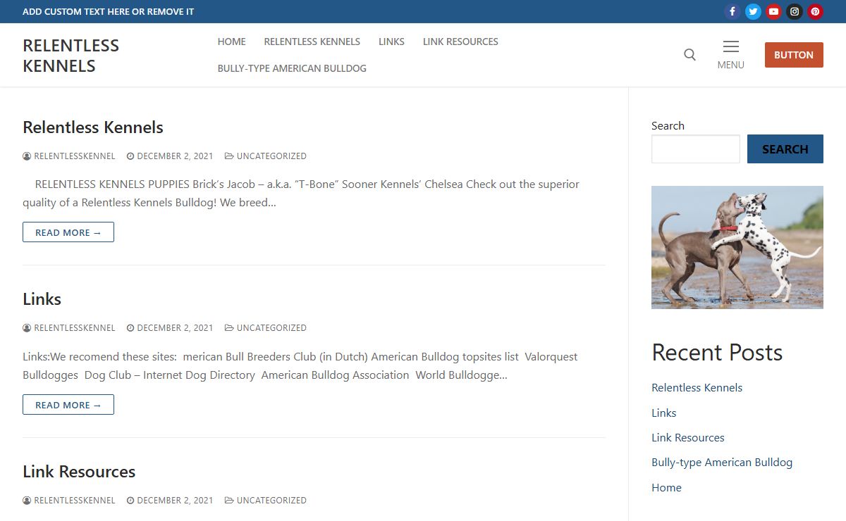
Task: Click the sidebar search input field
Action: 695,149
